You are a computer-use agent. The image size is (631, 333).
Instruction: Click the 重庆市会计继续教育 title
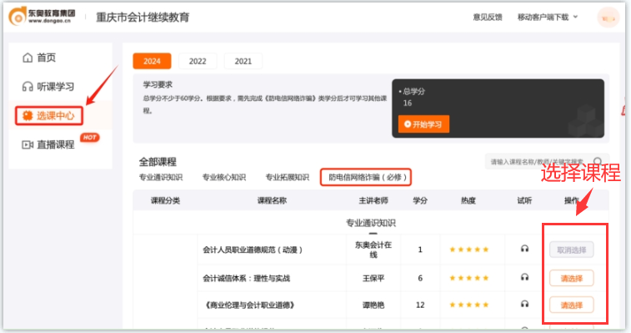point(143,18)
